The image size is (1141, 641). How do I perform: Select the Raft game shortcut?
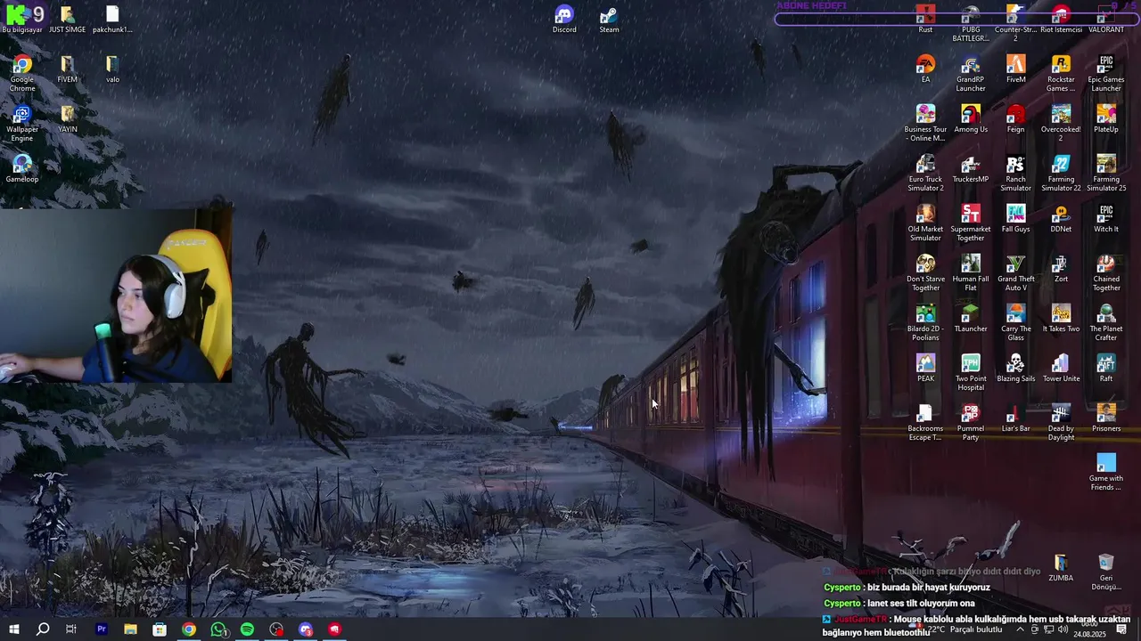point(1106,369)
